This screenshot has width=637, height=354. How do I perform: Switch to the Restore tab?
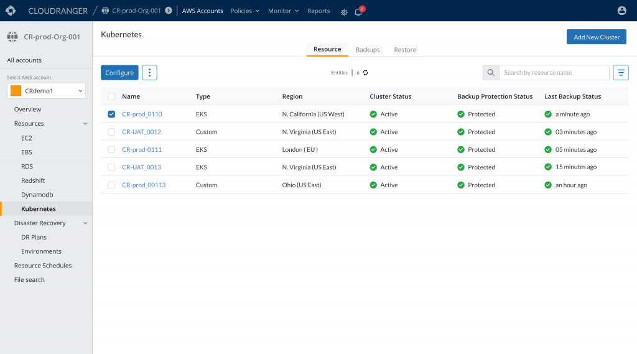(x=405, y=50)
